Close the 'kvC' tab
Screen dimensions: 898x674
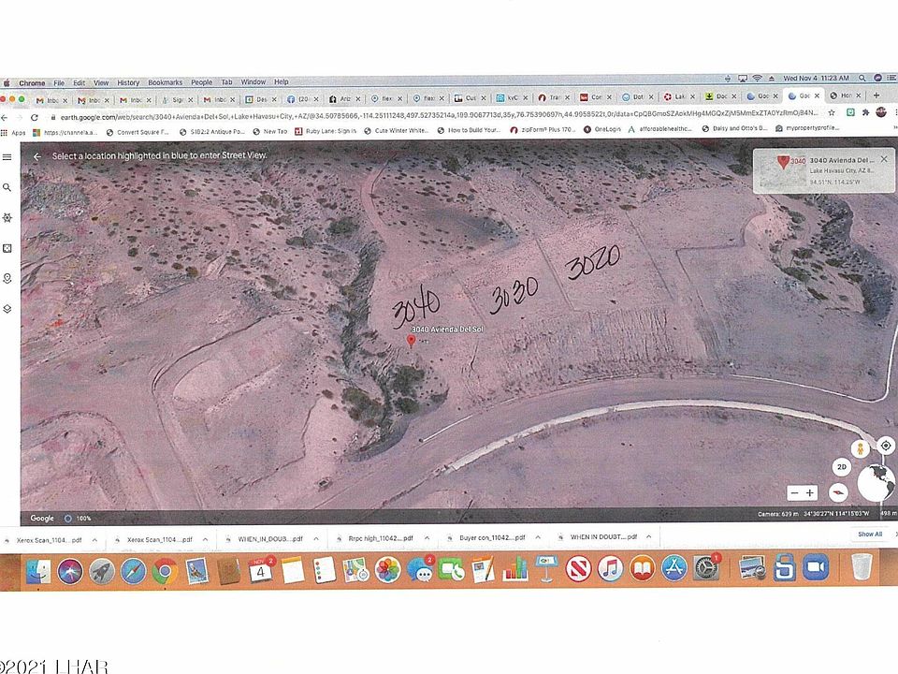coord(525,98)
